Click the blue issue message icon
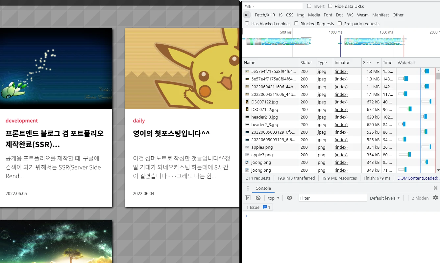This screenshot has width=440, height=263. (265, 207)
